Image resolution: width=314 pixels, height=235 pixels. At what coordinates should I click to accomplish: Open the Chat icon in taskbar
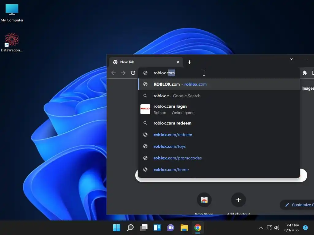(x=170, y=228)
